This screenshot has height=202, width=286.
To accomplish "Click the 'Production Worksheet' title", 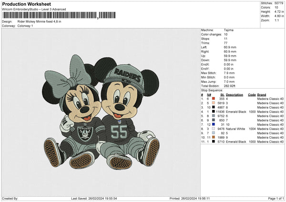I will (26, 4).
